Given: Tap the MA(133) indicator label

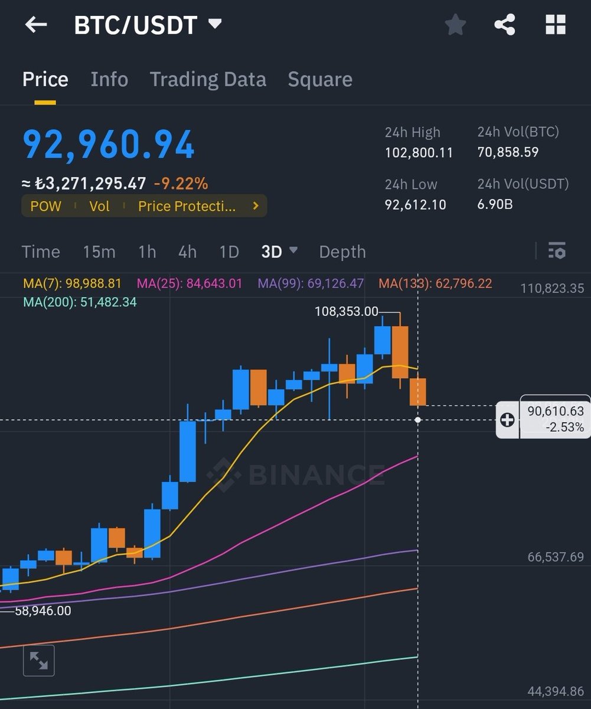Looking at the screenshot, I should (435, 284).
